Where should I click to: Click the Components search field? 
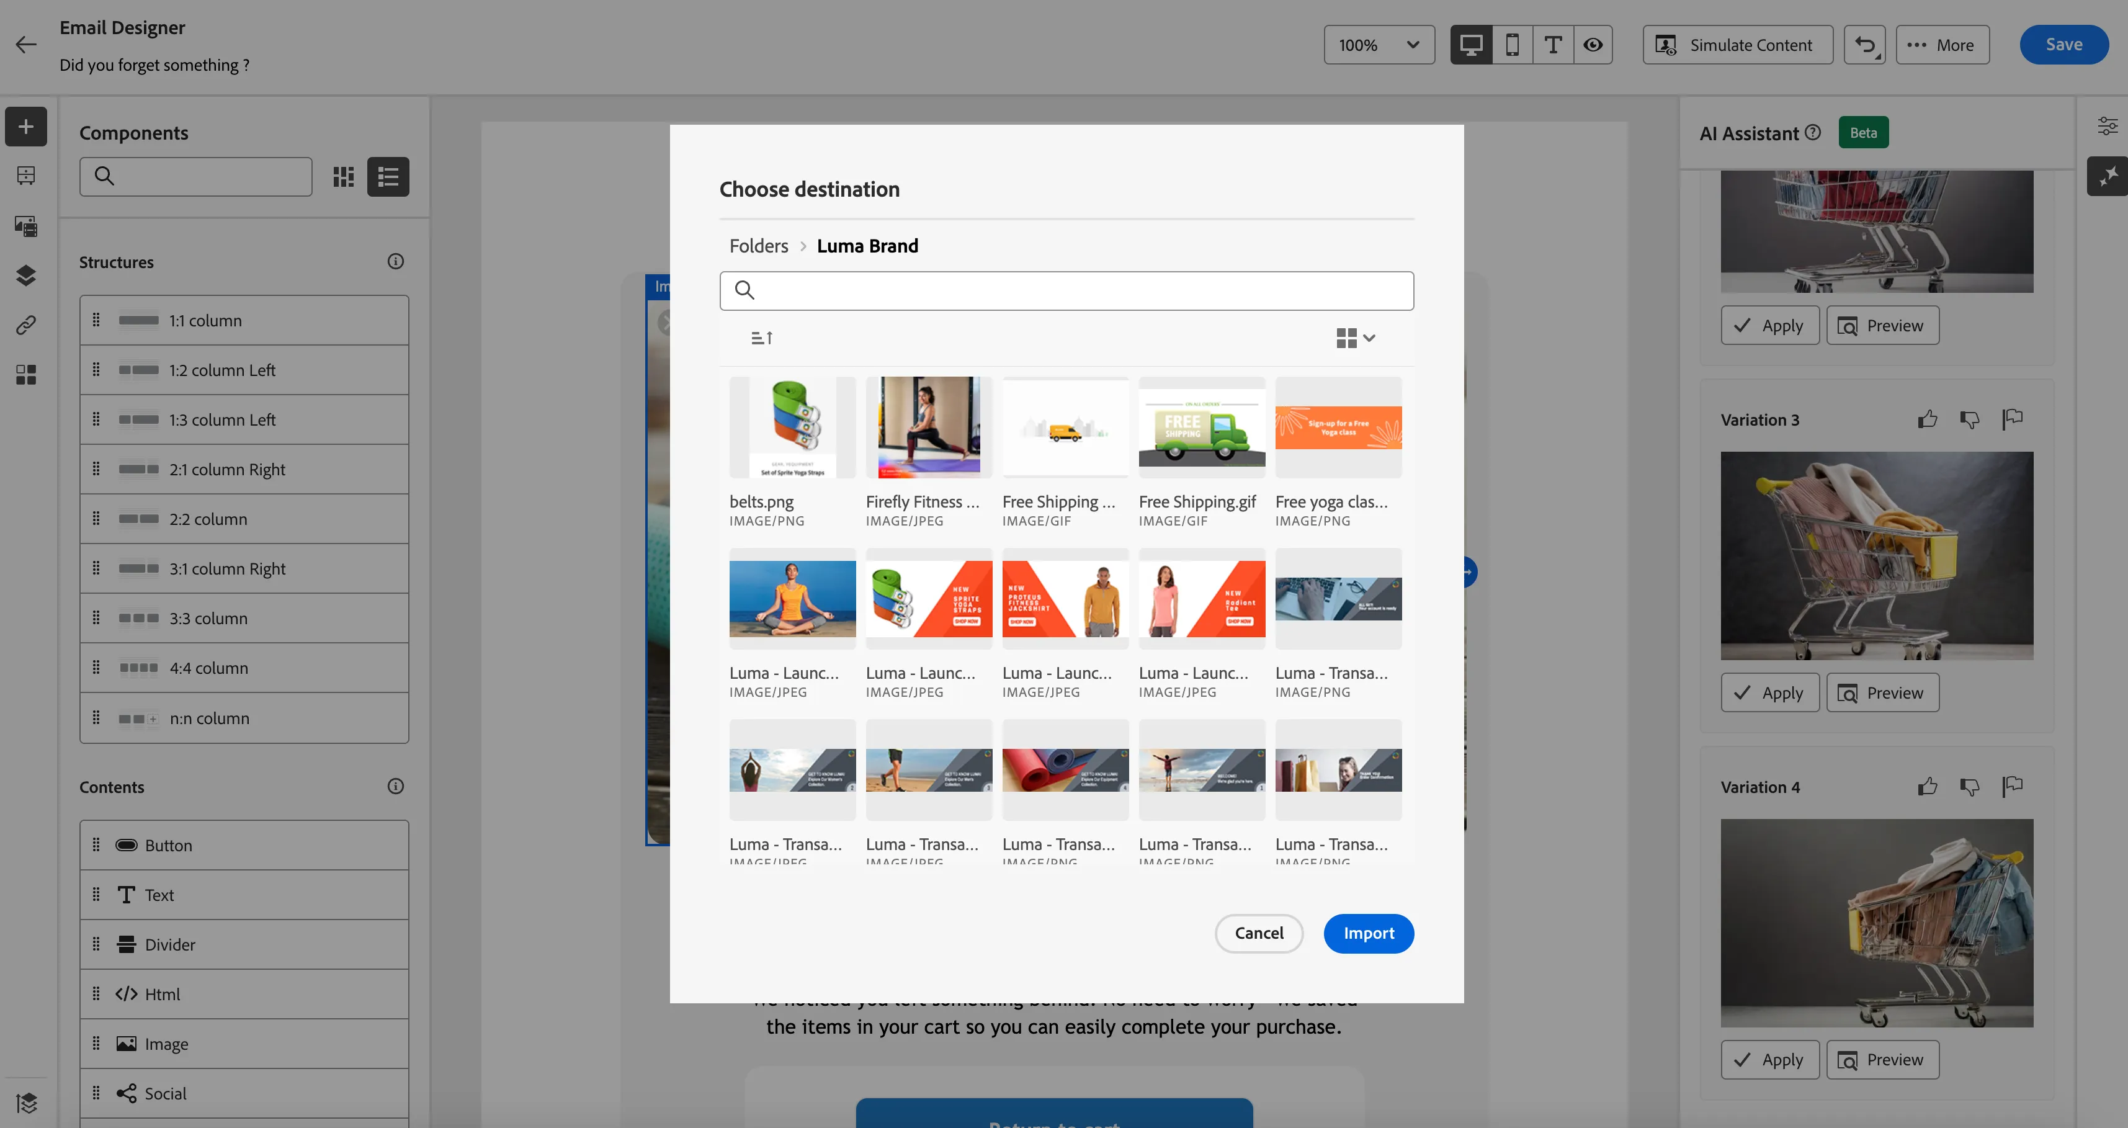[x=196, y=177]
